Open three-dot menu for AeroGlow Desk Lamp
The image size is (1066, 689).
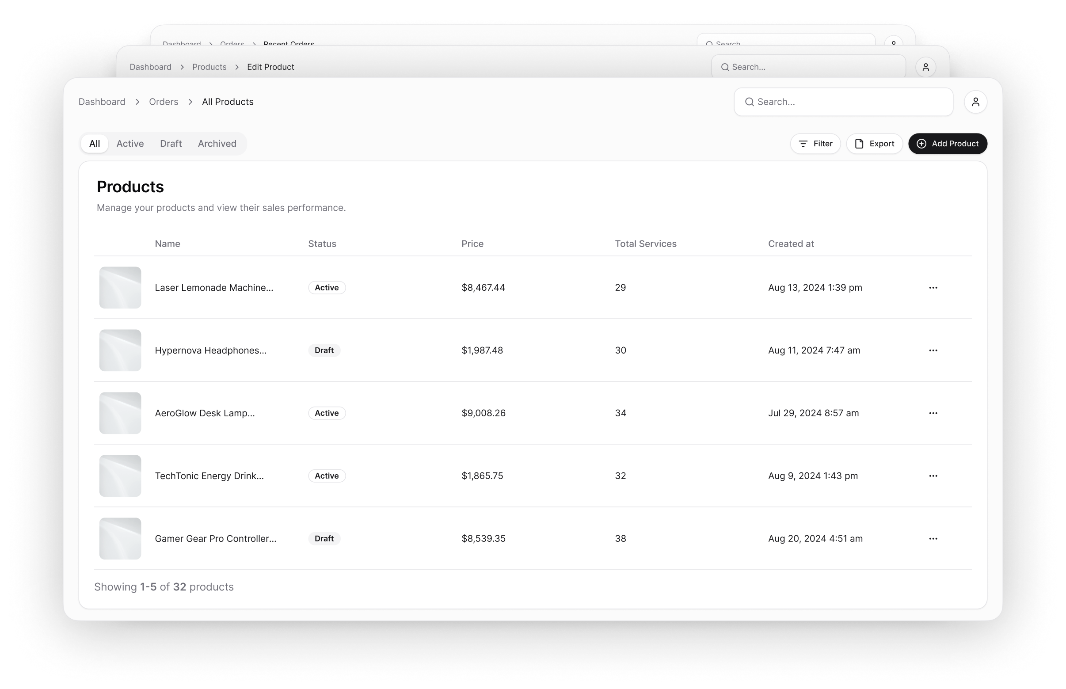point(933,413)
